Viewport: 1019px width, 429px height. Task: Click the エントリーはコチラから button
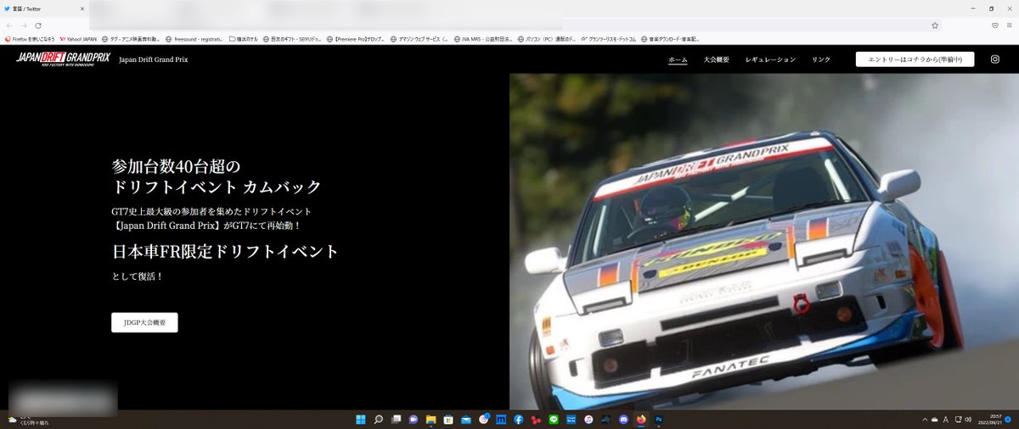point(915,59)
